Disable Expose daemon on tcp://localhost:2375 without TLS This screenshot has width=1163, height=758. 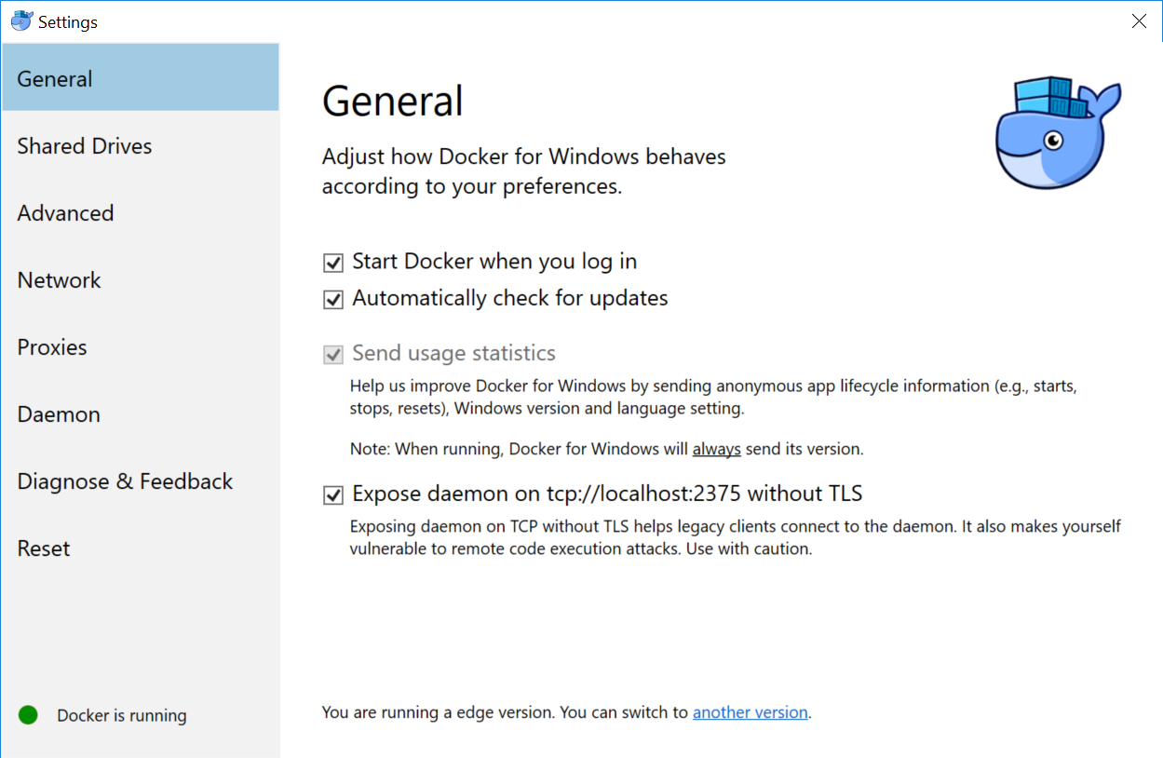[332, 494]
